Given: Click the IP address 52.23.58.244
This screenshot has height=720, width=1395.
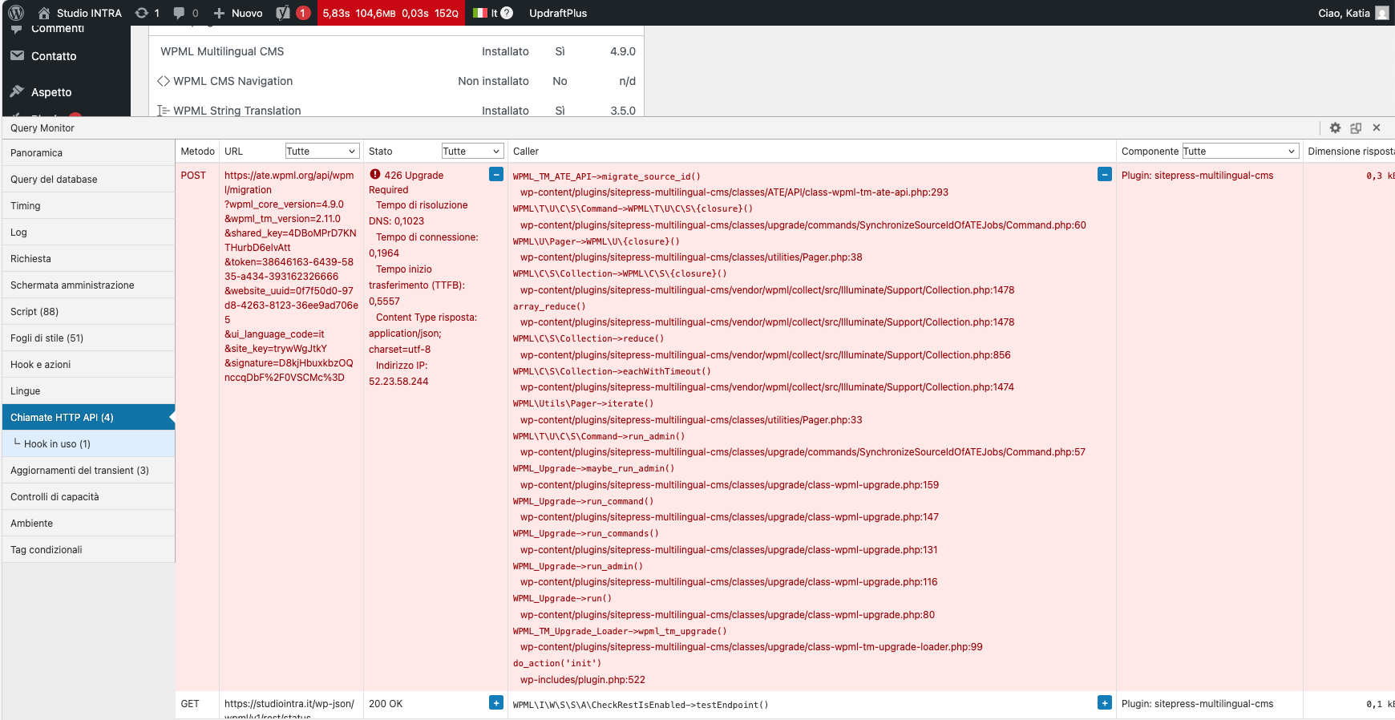Looking at the screenshot, I should [x=398, y=381].
